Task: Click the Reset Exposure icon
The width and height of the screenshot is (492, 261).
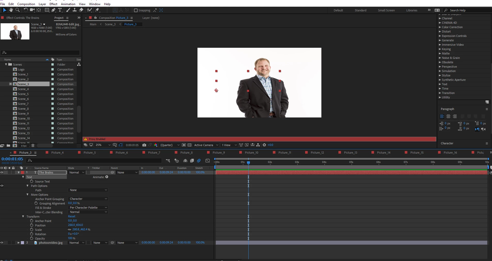Action: pos(264,145)
